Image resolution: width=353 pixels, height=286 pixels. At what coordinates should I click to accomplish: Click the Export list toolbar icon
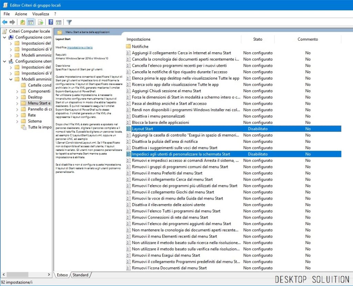click(41, 22)
